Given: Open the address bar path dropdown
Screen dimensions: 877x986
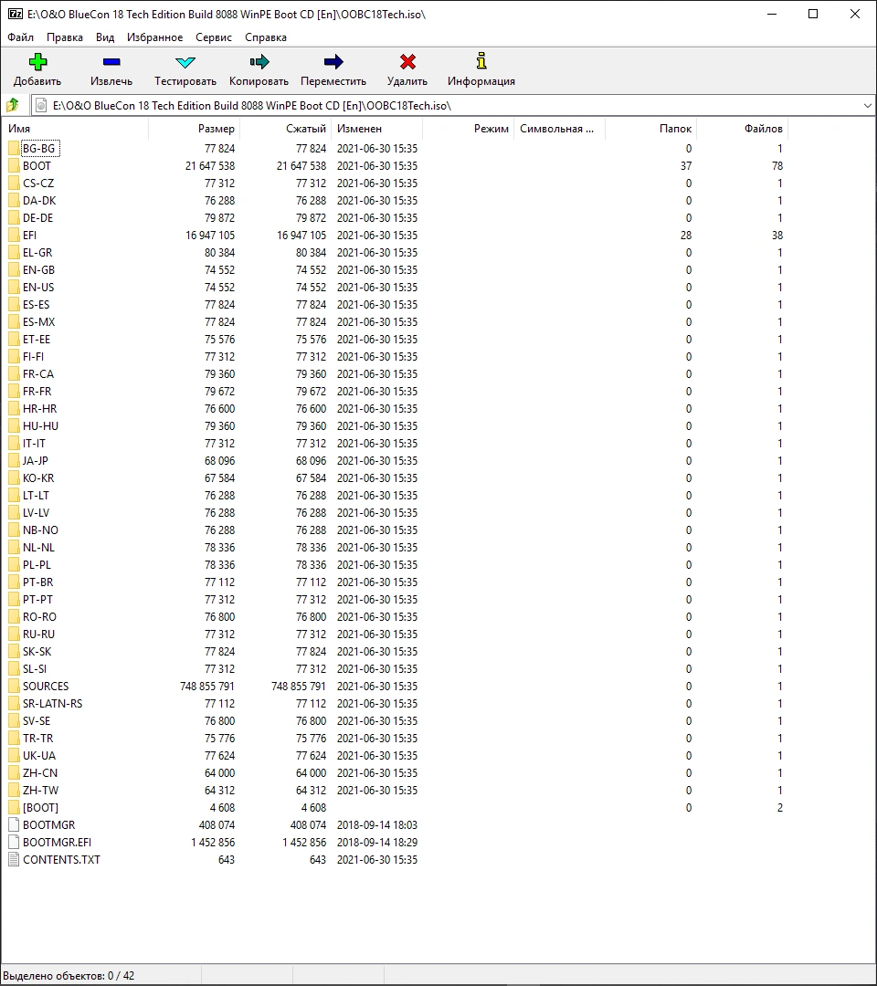Looking at the screenshot, I should pos(867,106).
